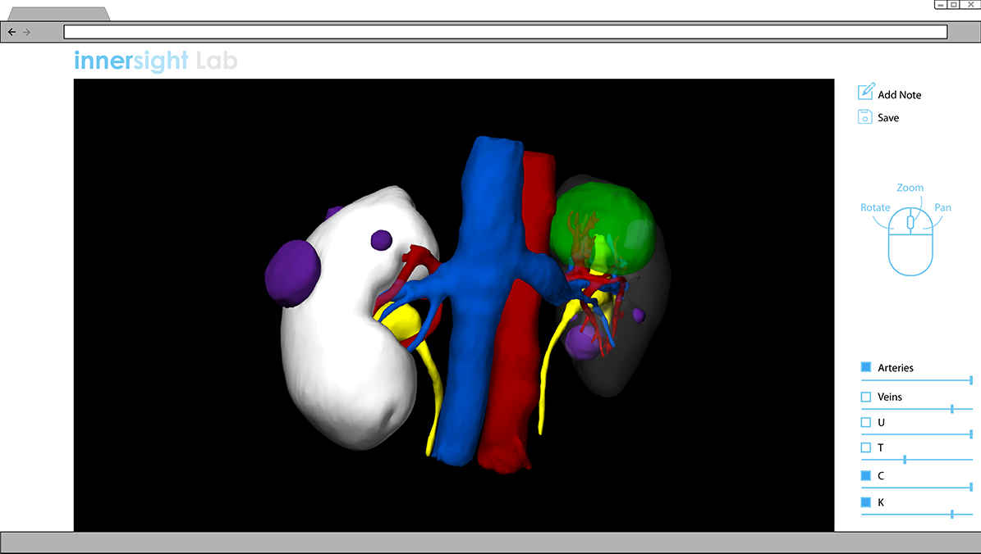Click the innersight Lab logo

(x=155, y=61)
